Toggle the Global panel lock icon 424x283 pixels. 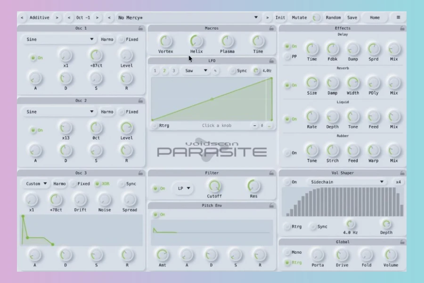[402, 242]
